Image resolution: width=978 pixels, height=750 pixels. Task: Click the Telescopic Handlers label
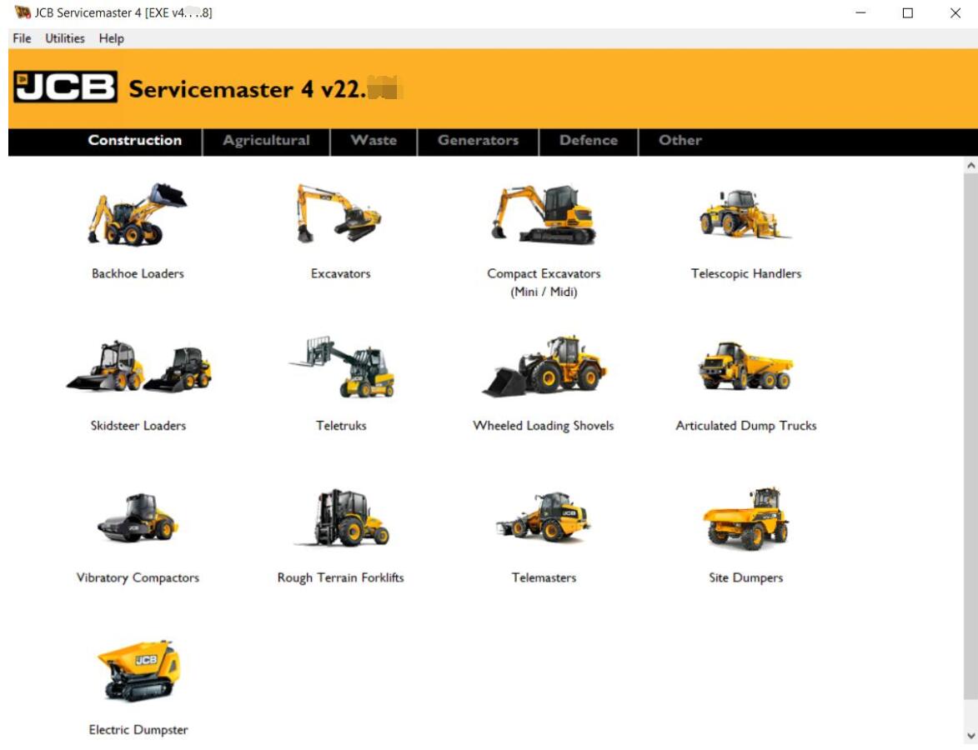746,273
